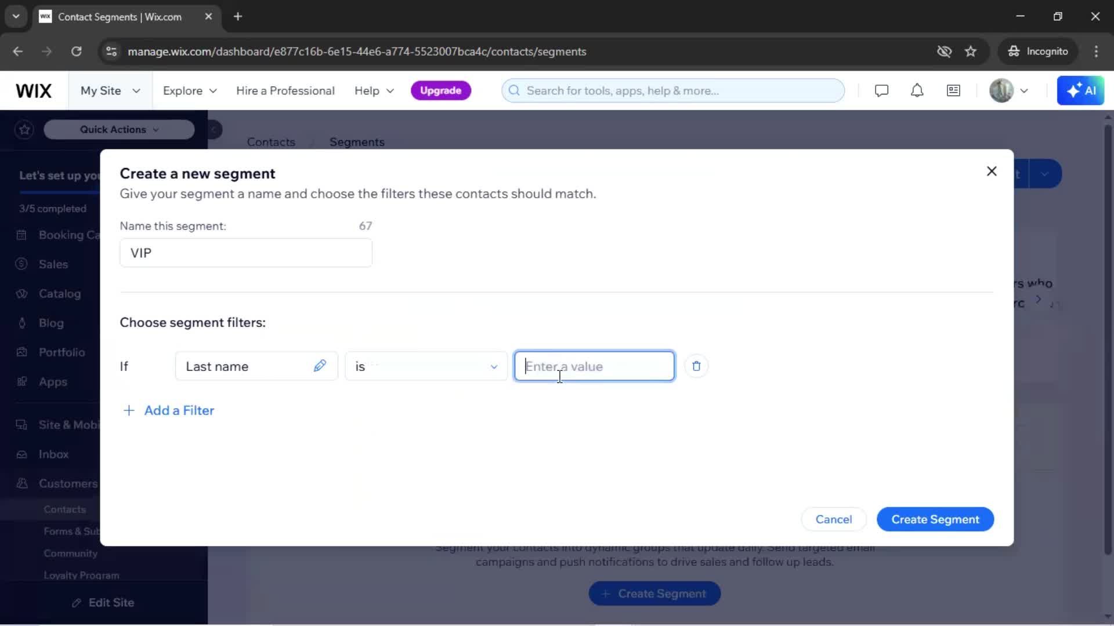Close the Contact Segments tab

coord(208,16)
